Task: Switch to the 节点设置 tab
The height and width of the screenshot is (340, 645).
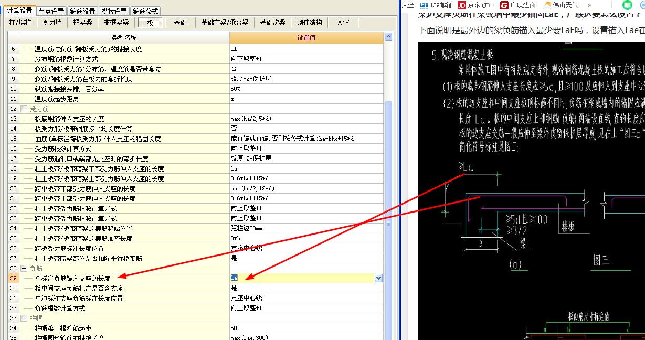Action: tap(51, 11)
